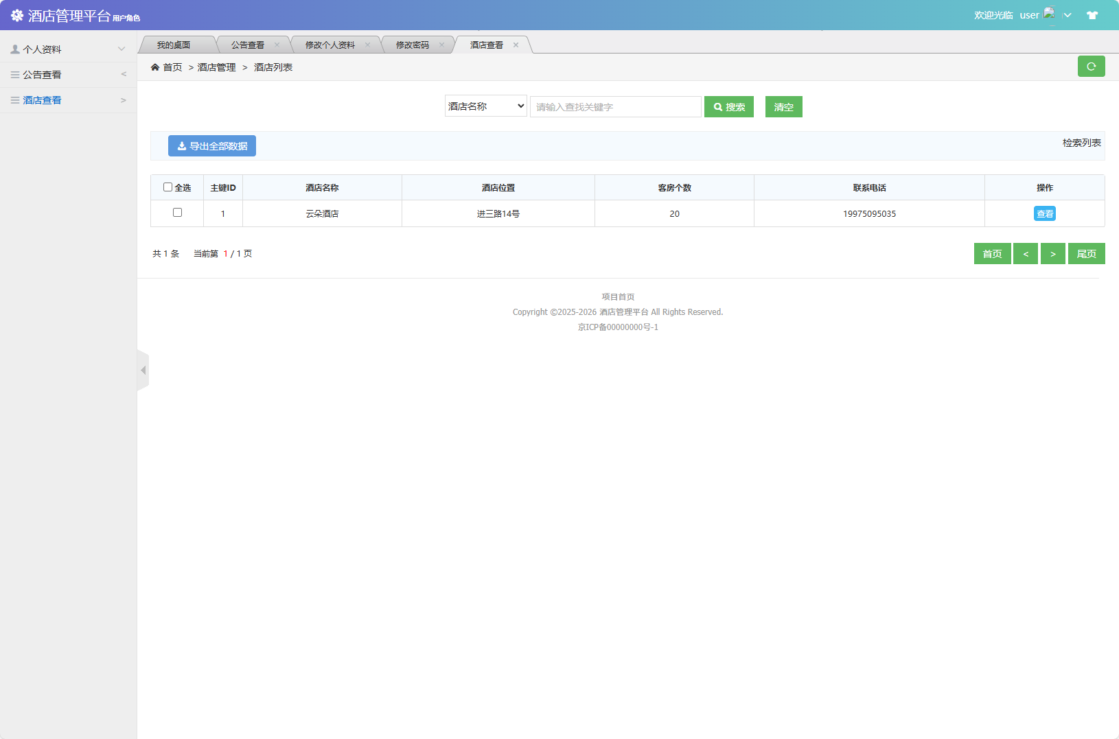Switch to the 修改密码 tab
The height and width of the screenshot is (739, 1119).
[x=413, y=45]
